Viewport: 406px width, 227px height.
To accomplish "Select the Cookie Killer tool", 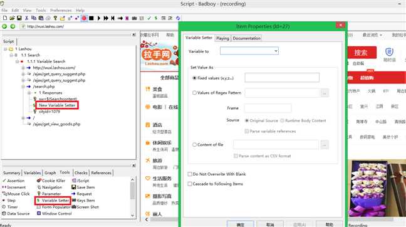I will tap(51, 181).
